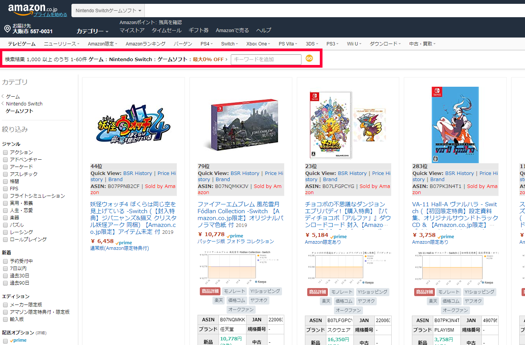Check the アクション genre checkbox

[5, 152]
